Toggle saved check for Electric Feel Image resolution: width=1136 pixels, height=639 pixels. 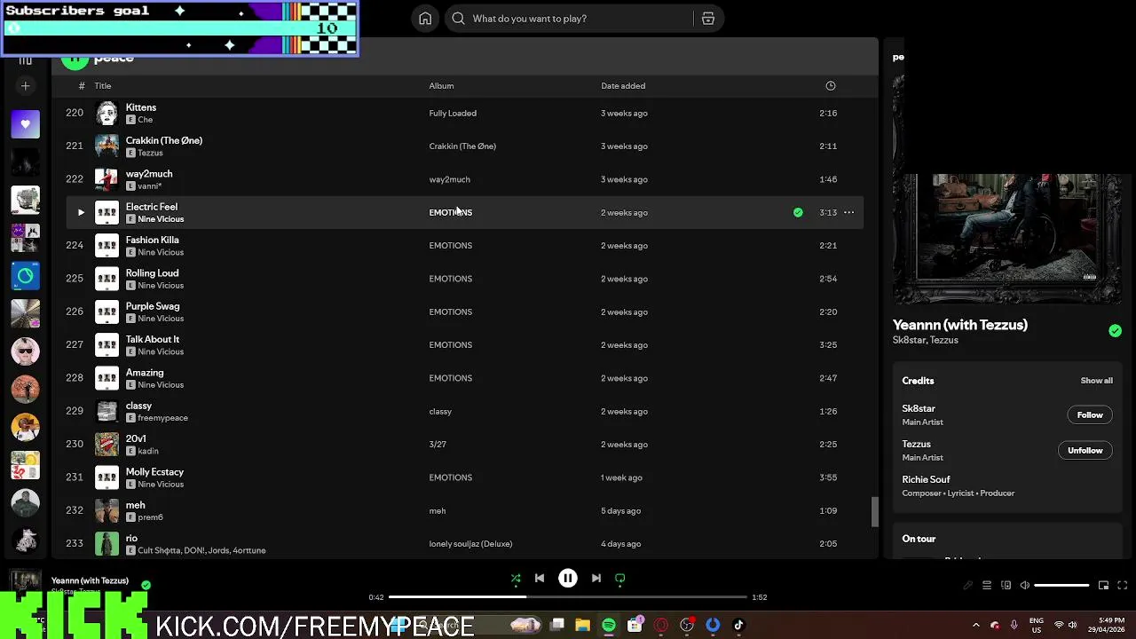coord(798,213)
